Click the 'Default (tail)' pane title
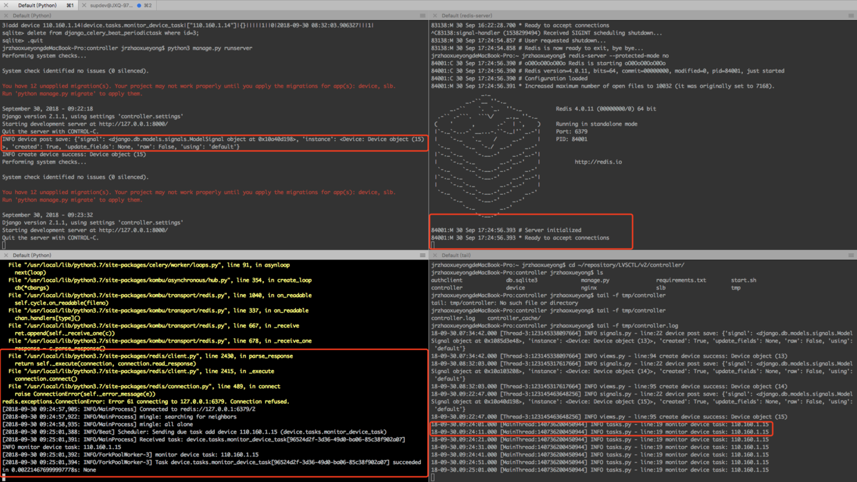This screenshot has height=482, width=857. click(x=455, y=255)
